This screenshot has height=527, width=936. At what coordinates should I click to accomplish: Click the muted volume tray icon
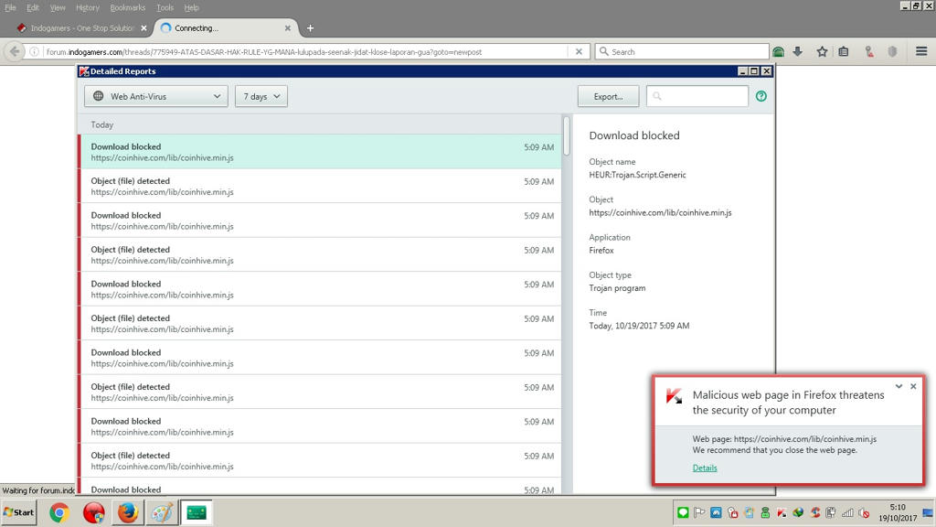click(x=864, y=512)
